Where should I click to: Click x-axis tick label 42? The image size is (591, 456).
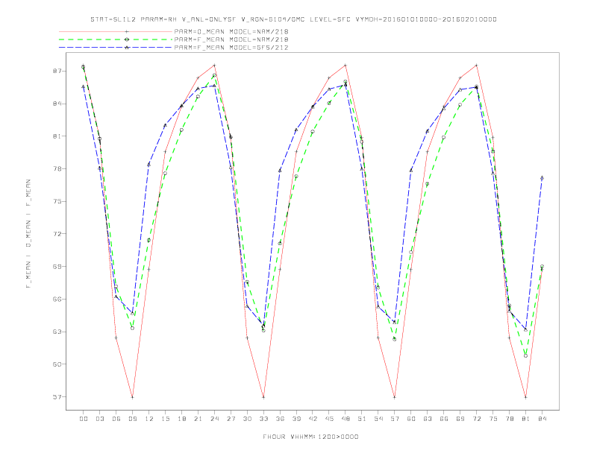click(x=313, y=419)
